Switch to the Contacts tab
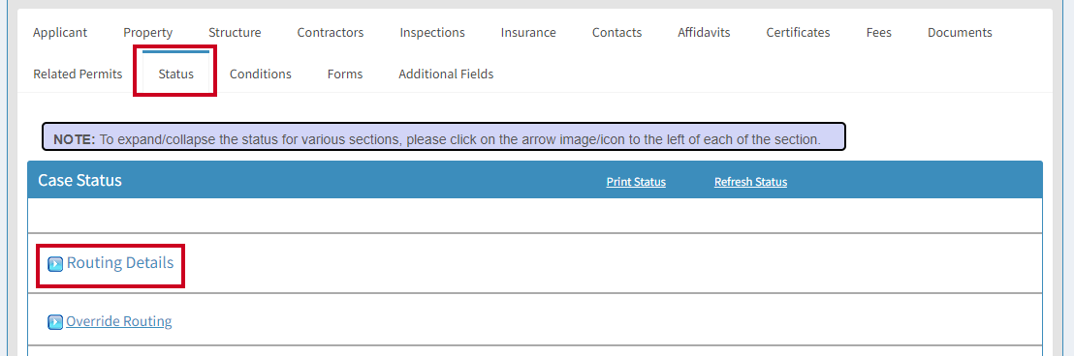 point(617,32)
